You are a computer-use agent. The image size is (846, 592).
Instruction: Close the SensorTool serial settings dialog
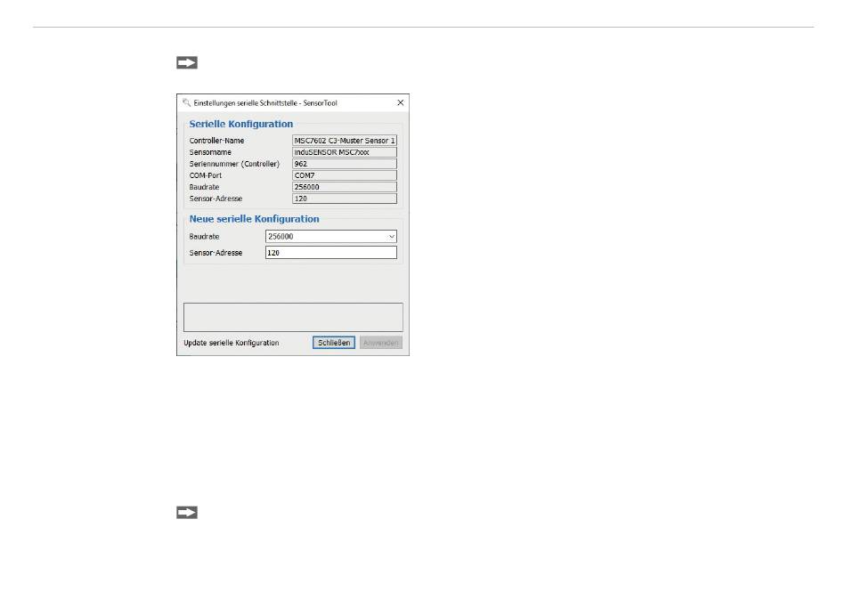401,102
